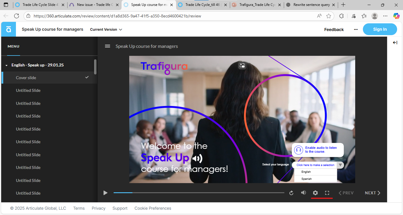
Task: Open player settings gear icon
Action: coord(315,193)
